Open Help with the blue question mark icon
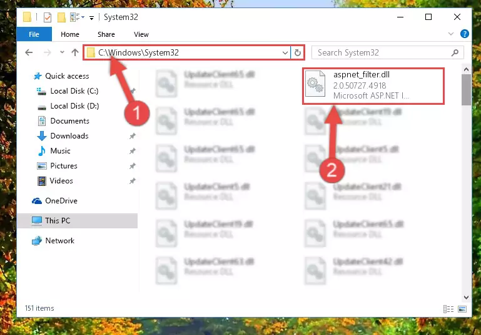 465,34
